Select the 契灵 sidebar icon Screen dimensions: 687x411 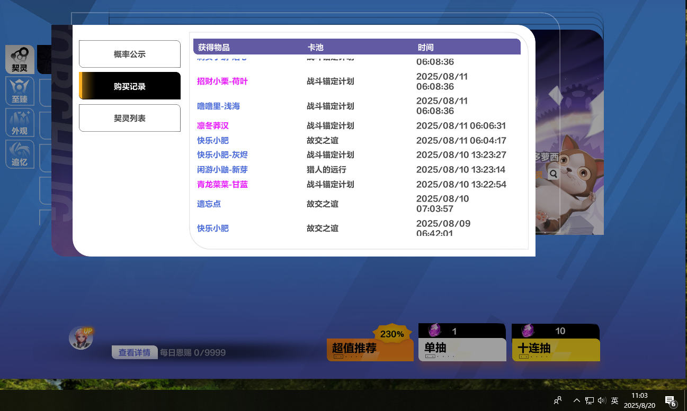[x=20, y=59]
